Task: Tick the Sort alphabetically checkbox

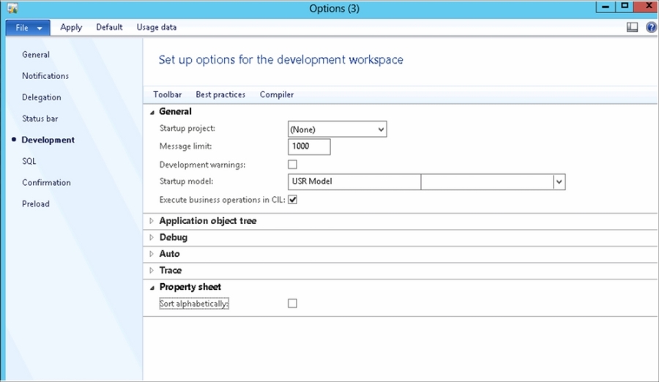Action: (x=292, y=304)
